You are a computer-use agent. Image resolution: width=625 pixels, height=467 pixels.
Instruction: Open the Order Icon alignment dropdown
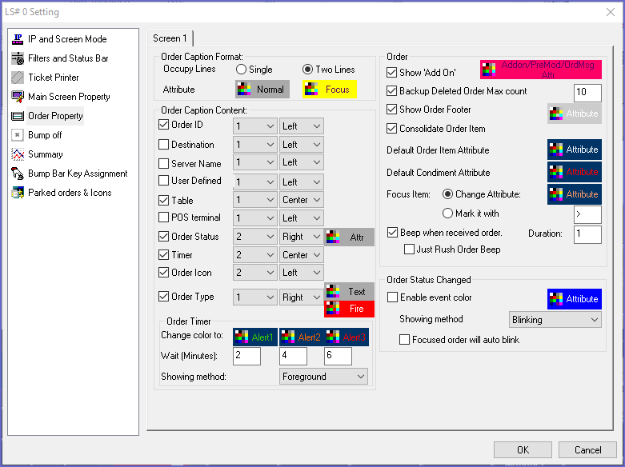click(x=302, y=273)
